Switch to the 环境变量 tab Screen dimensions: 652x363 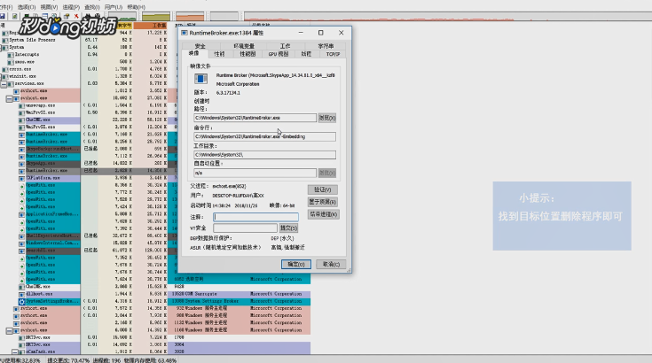pos(244,46)
